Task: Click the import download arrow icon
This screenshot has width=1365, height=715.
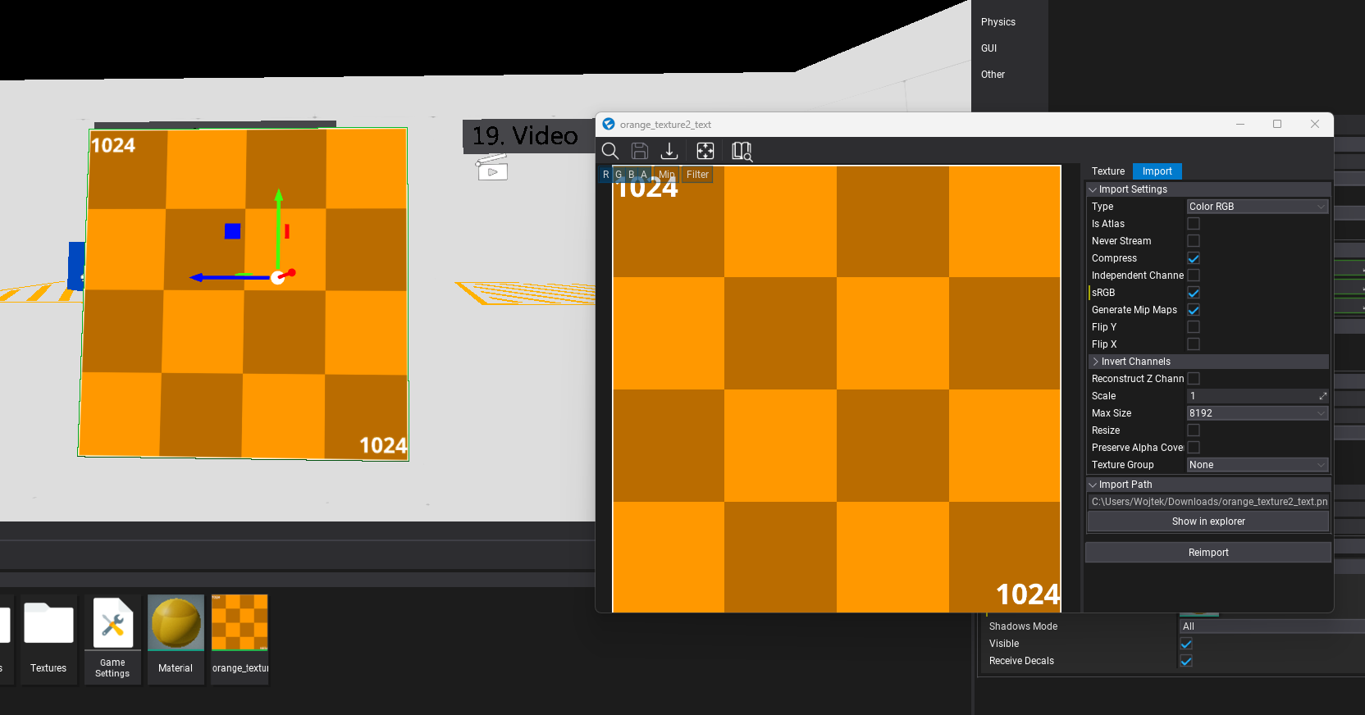Action: click(x=669, y=151)
